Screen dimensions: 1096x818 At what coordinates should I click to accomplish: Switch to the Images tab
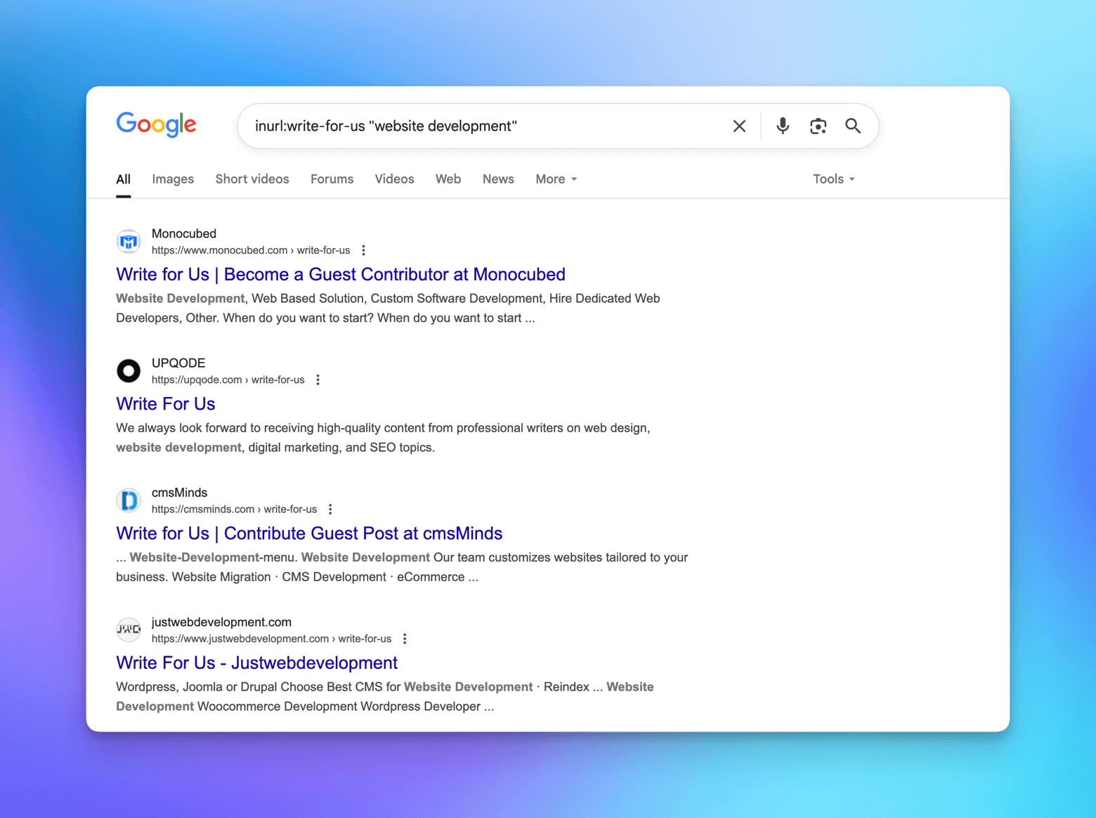173,179
